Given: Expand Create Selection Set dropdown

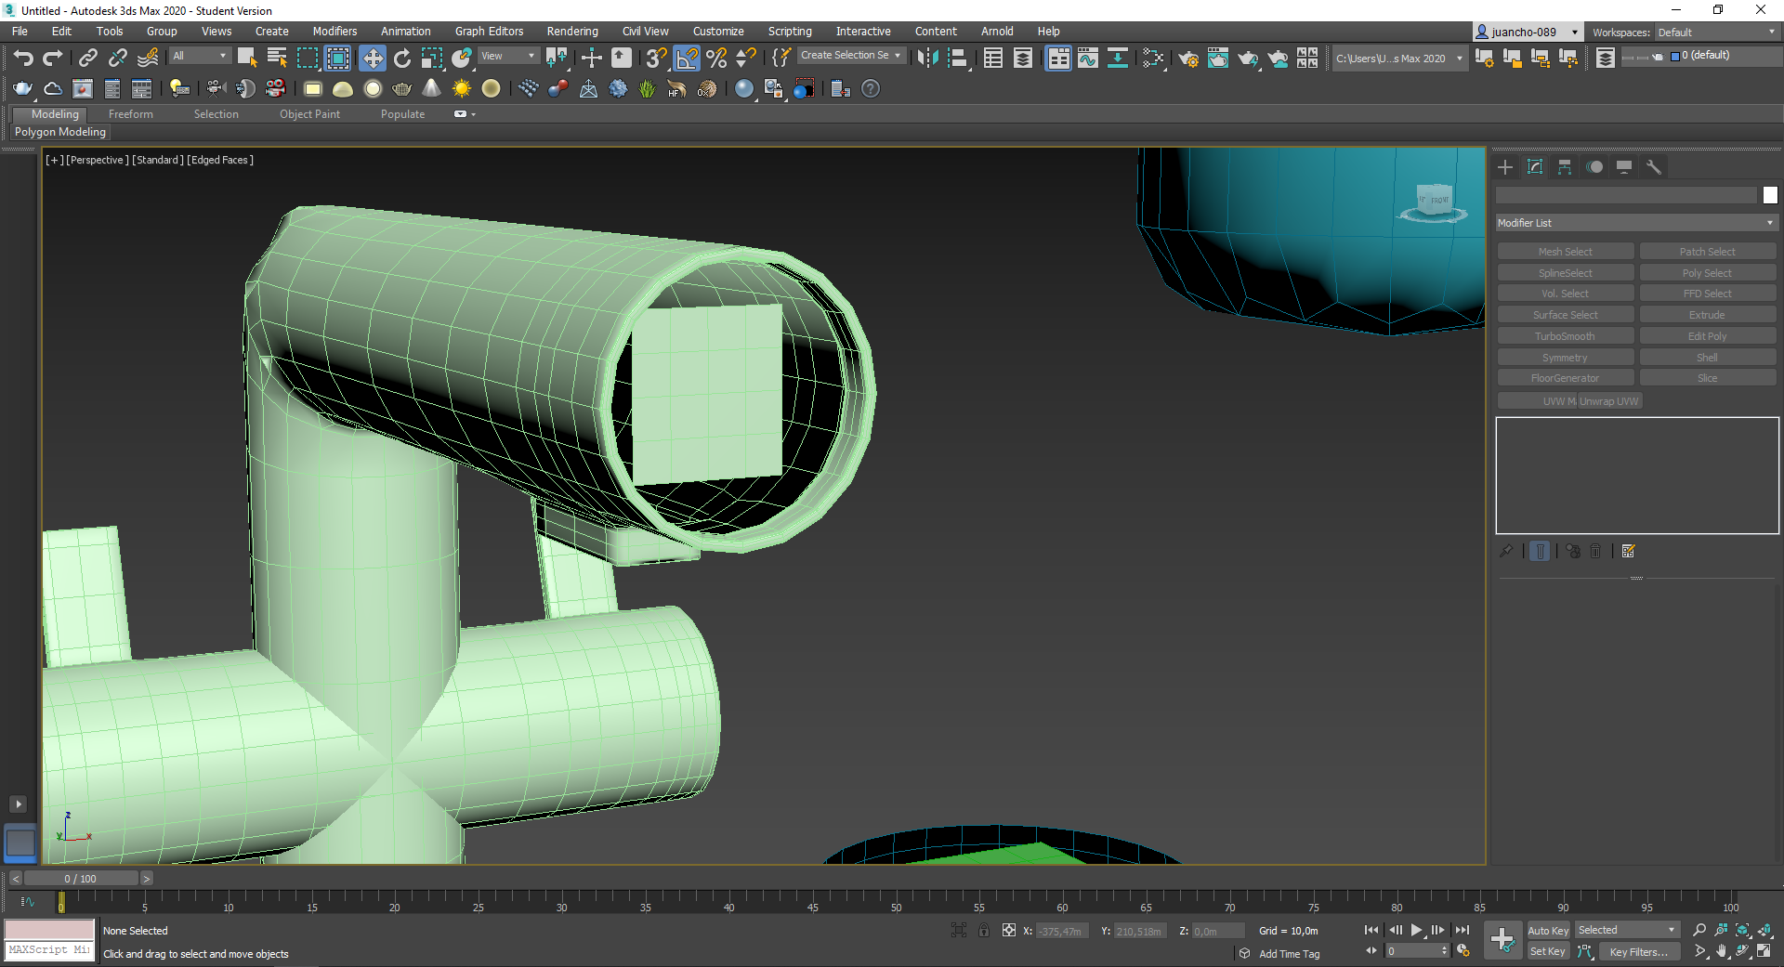Looking at the screenshot, I should (x=851, y=56).
